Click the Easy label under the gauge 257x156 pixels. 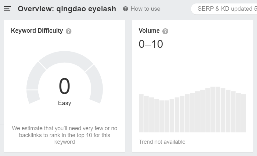(x=64, y=103)
